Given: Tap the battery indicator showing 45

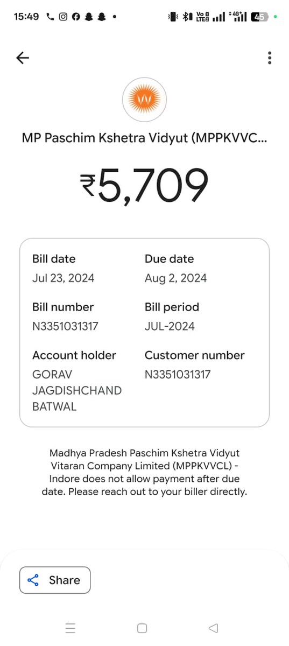Looking at the screenshot, I should coord(260,17).
